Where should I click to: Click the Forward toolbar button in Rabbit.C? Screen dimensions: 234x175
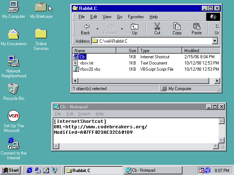(110, 29)
